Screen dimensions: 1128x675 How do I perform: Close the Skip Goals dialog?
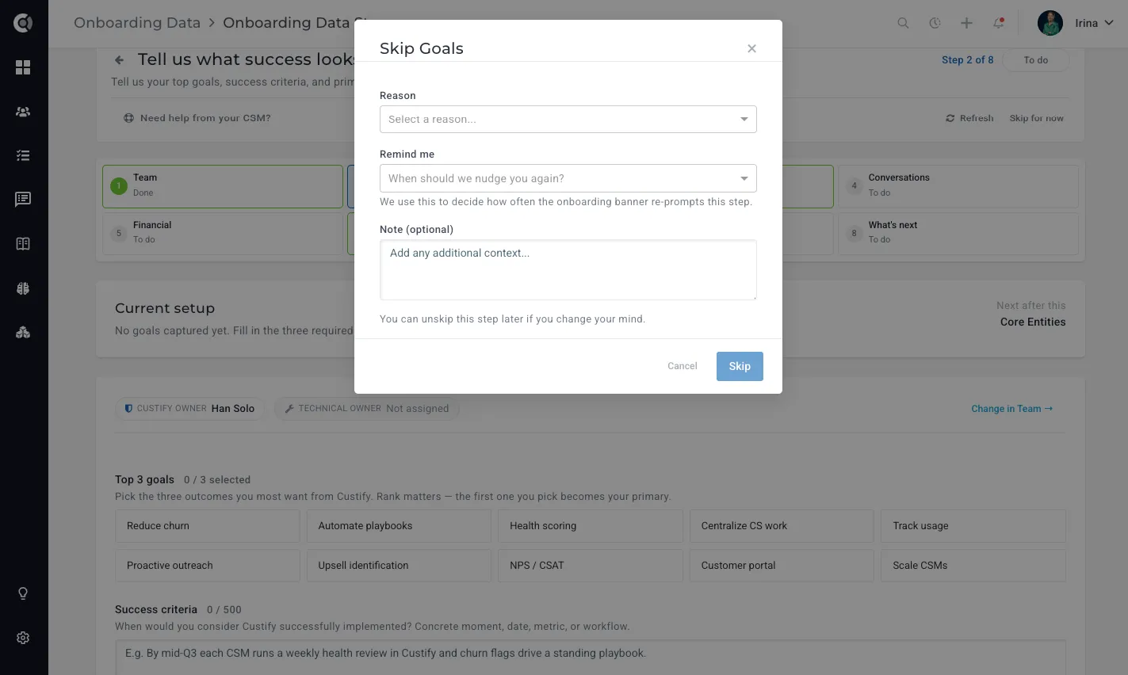751,48
